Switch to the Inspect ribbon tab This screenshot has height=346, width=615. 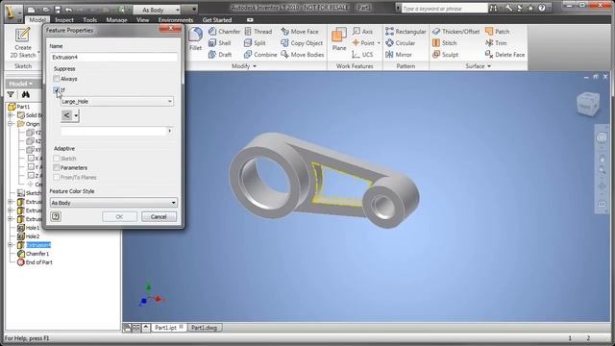point(64,20)
